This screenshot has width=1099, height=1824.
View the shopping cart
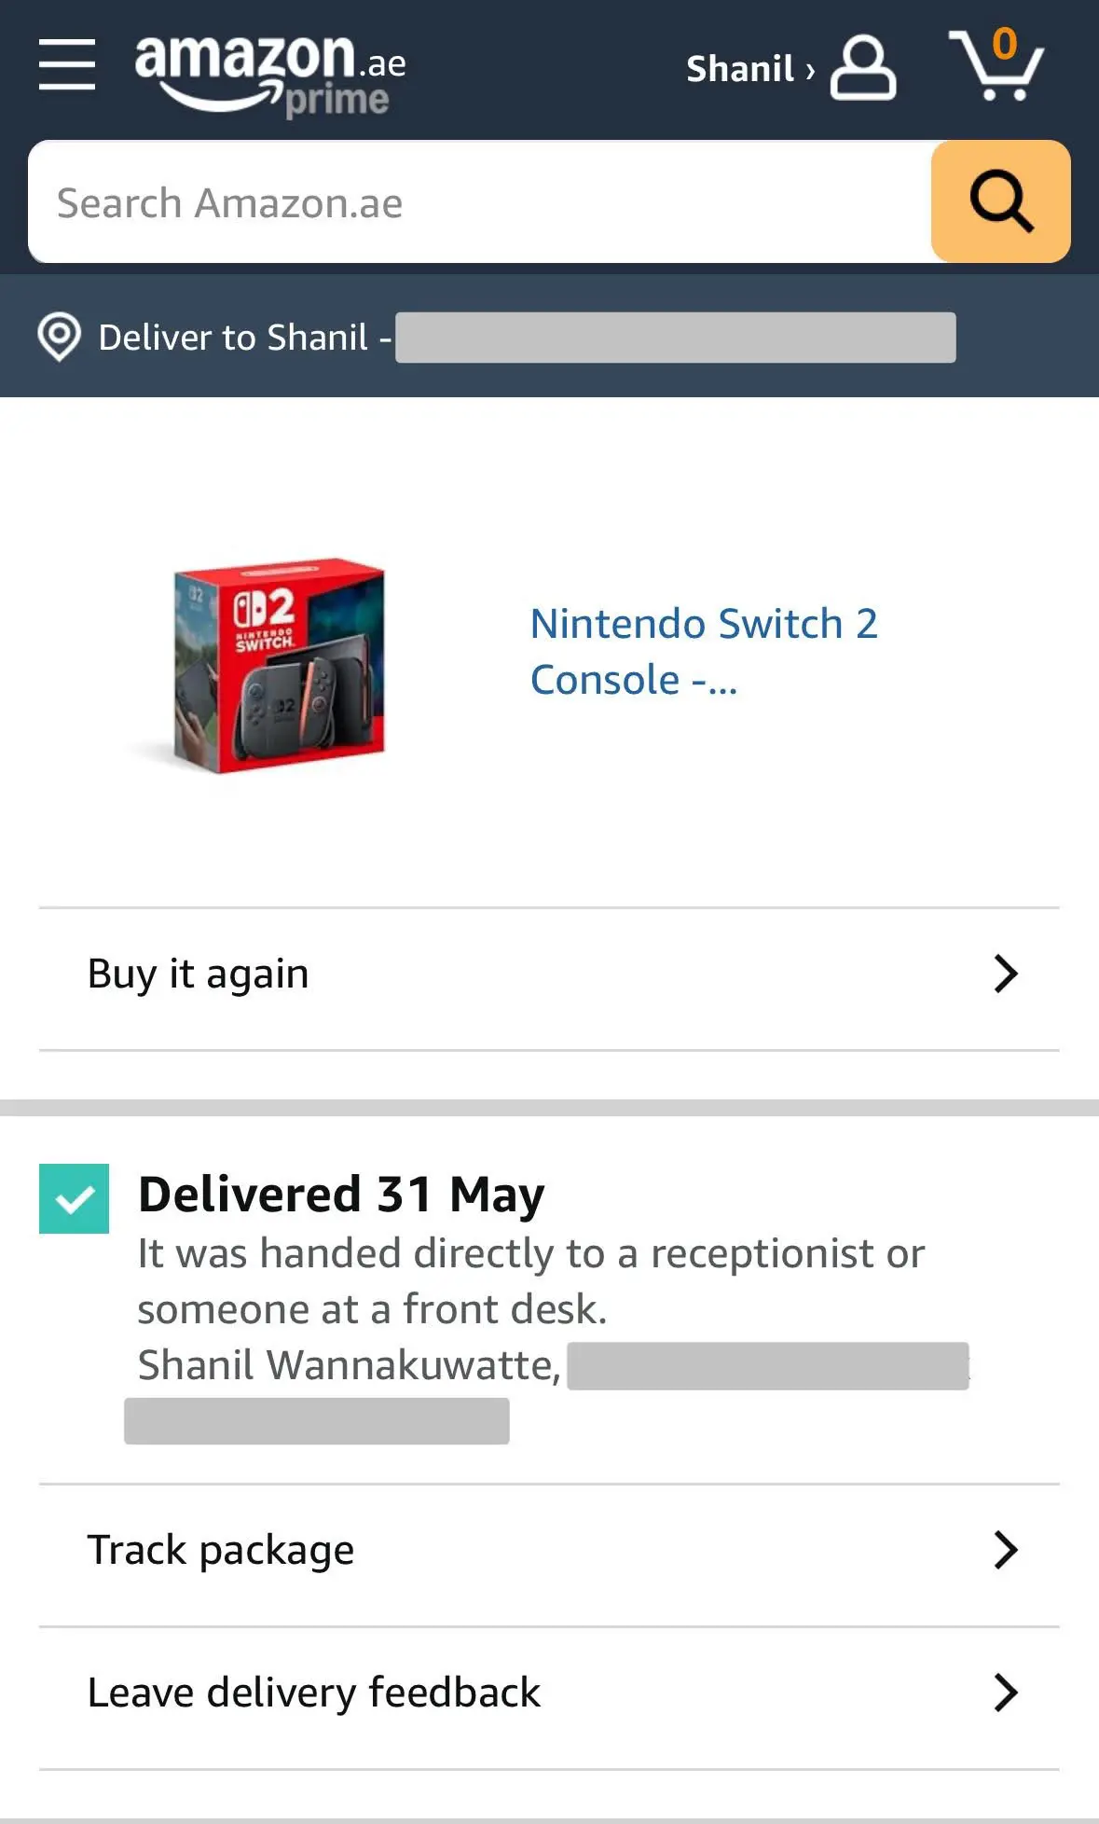[996, 65]
